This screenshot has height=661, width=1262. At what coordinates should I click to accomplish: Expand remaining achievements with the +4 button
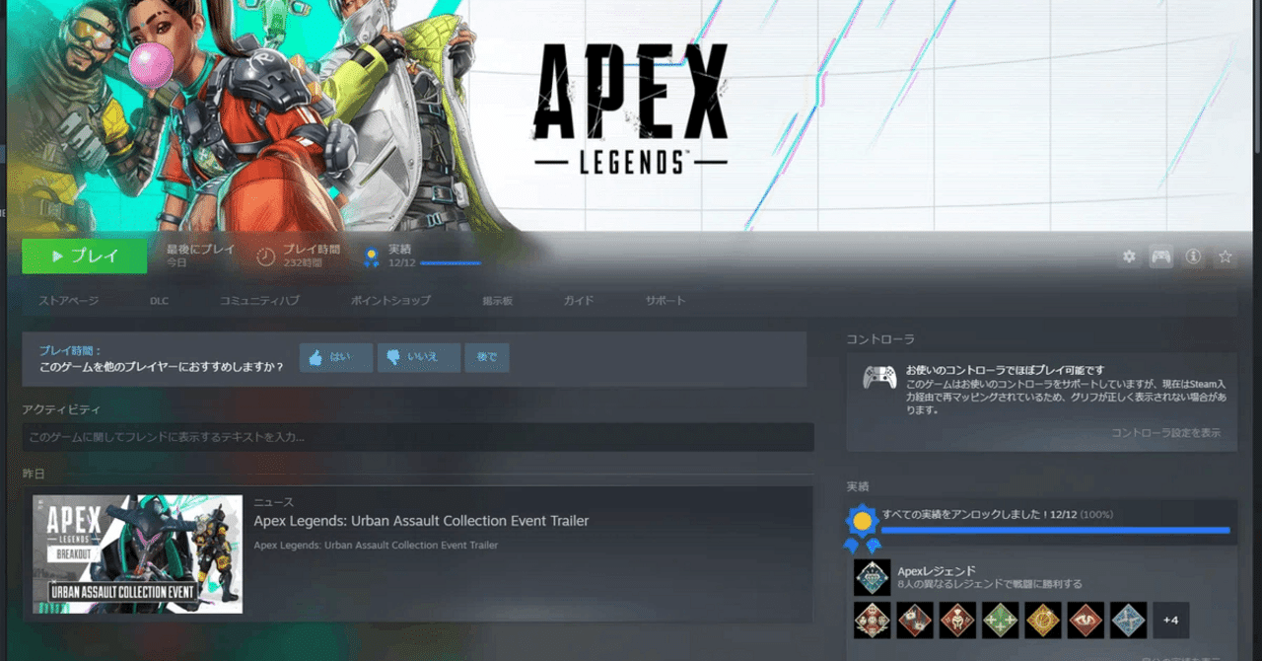tap(1171, 621)
